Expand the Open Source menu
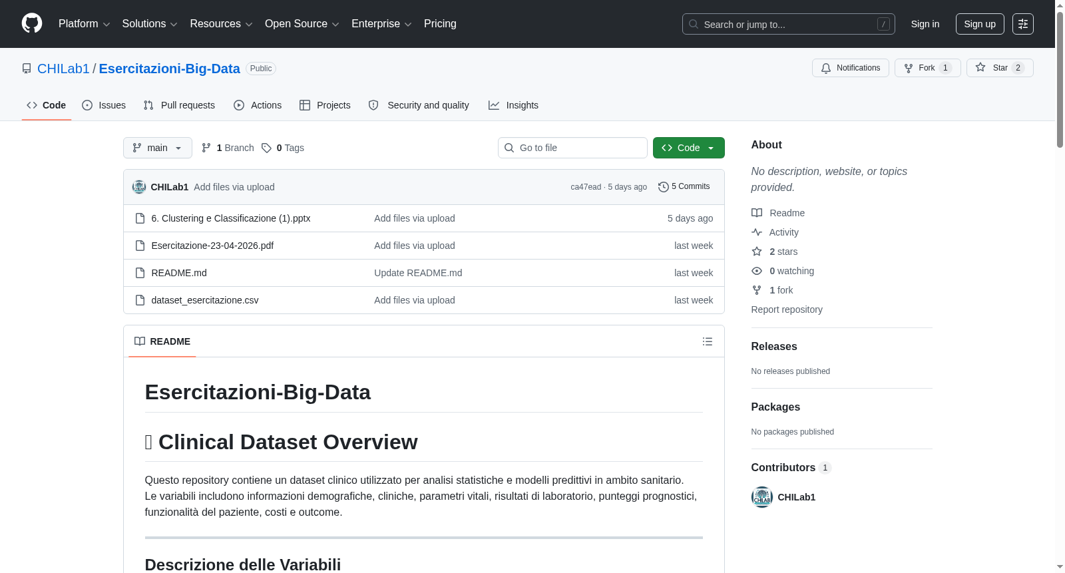This screenshot has width=1065, height=573. click(x=302, y=24)
